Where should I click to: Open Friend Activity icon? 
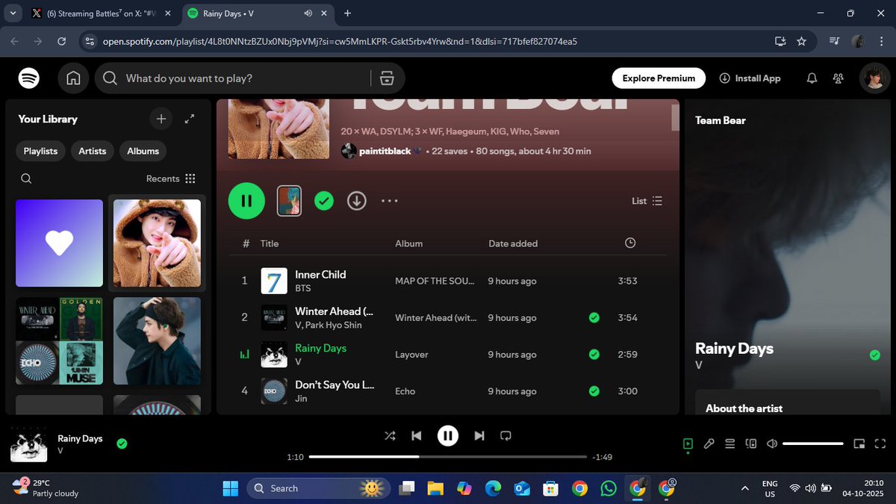[839, 78]
